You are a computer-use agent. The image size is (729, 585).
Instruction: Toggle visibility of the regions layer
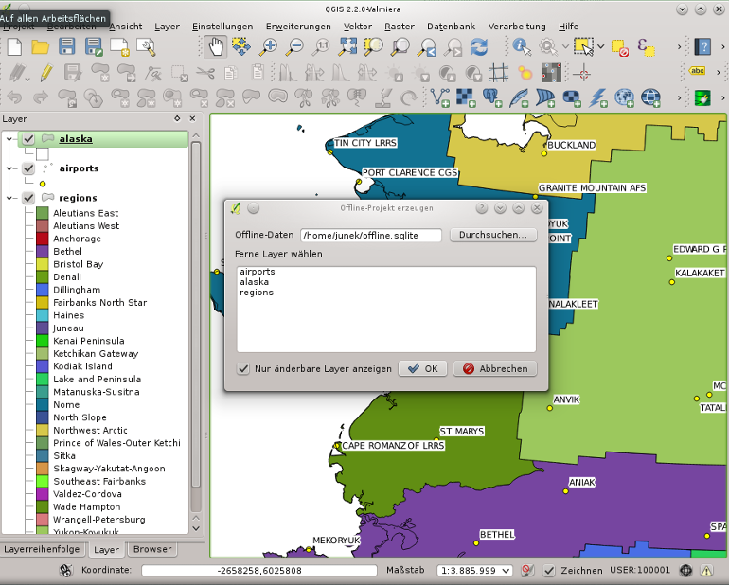(28, 198)
